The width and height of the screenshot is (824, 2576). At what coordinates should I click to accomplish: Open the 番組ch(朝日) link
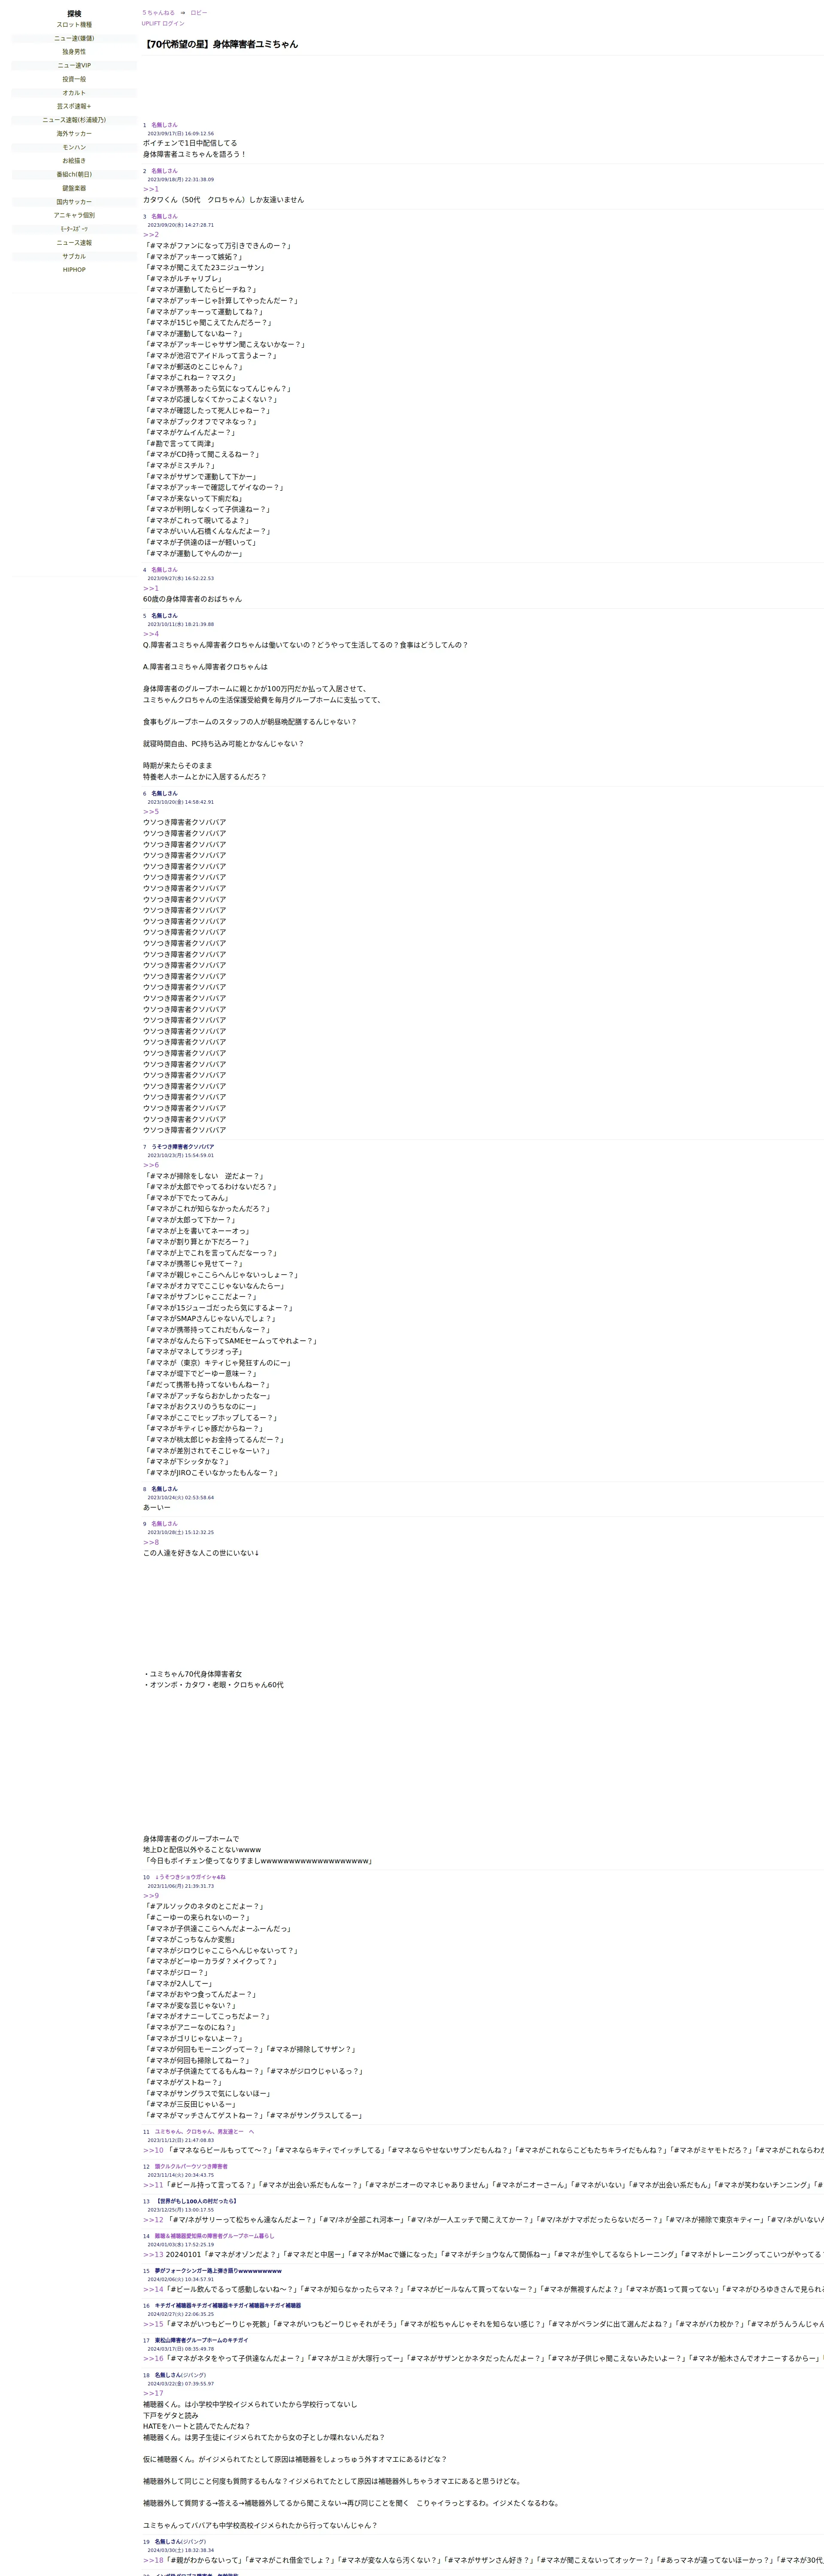pos(74,174)
